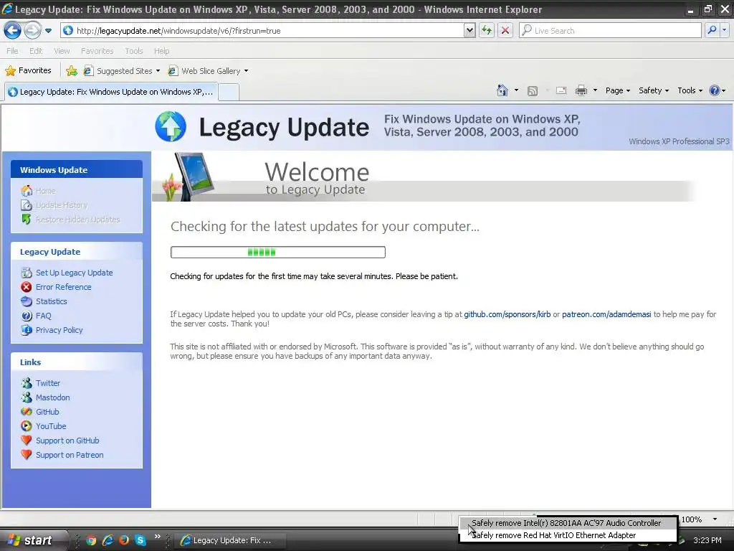Open the File menu
734x551 pixels.
point(12,51)
